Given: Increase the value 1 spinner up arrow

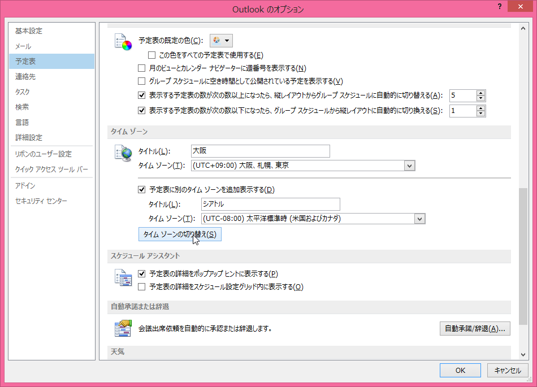Looking at the screenshot, I should 481,108.
